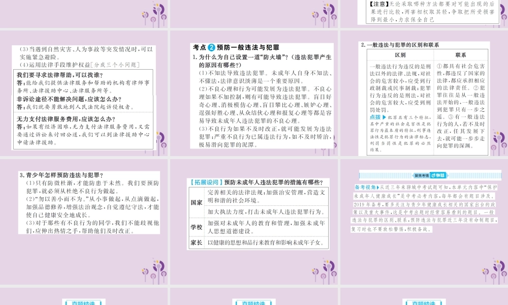Viewport: 508px width, 305px height.
Task: Click the 点拨 label in the table
Action: pos(375,117)
